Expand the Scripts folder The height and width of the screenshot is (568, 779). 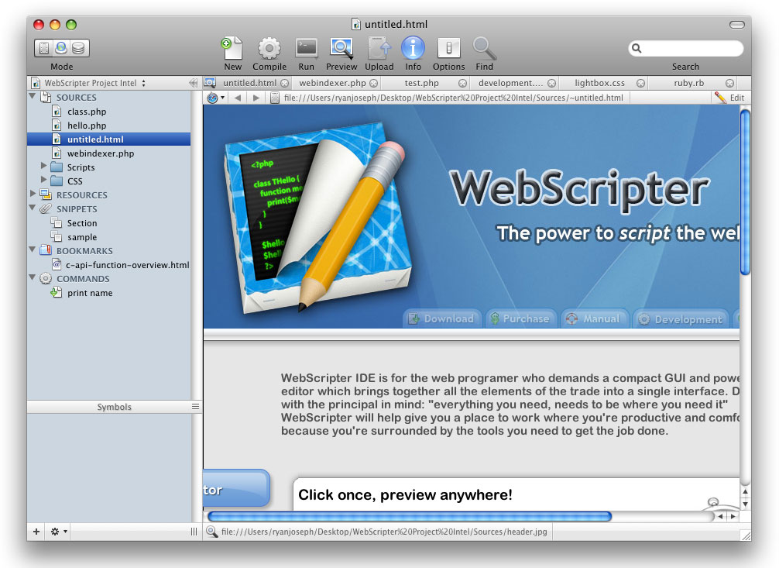click(x=43, y=166)
